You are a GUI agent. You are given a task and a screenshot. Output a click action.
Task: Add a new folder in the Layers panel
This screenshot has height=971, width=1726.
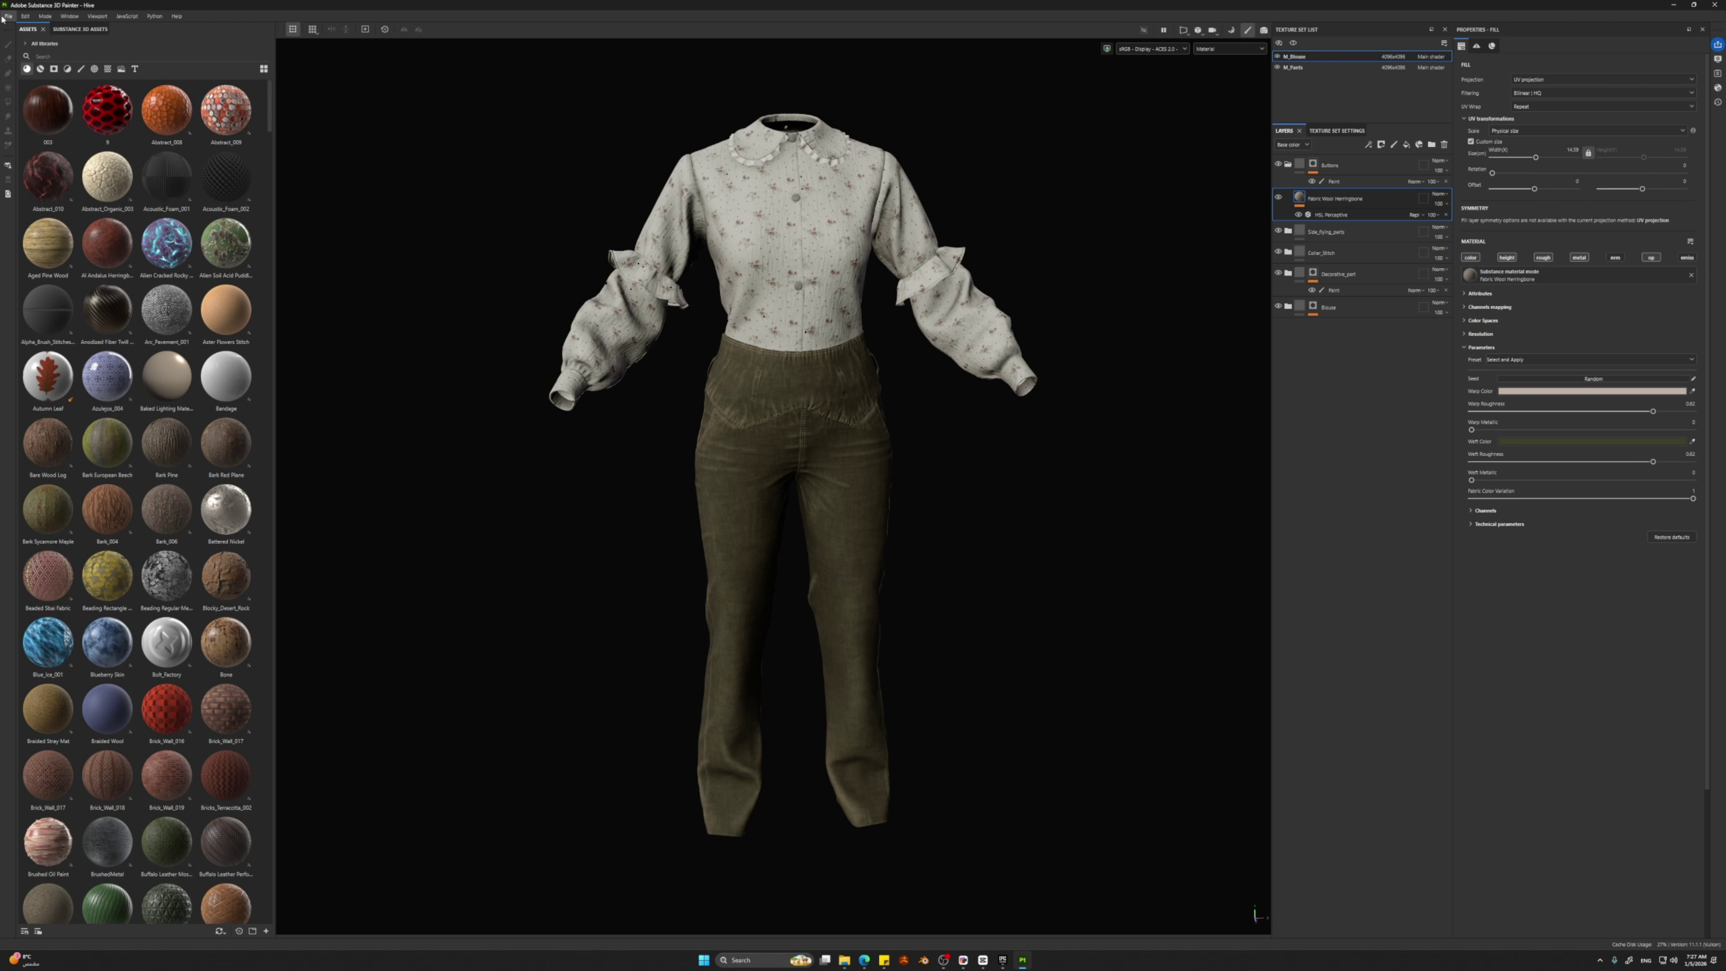[x=1431, y=144]
